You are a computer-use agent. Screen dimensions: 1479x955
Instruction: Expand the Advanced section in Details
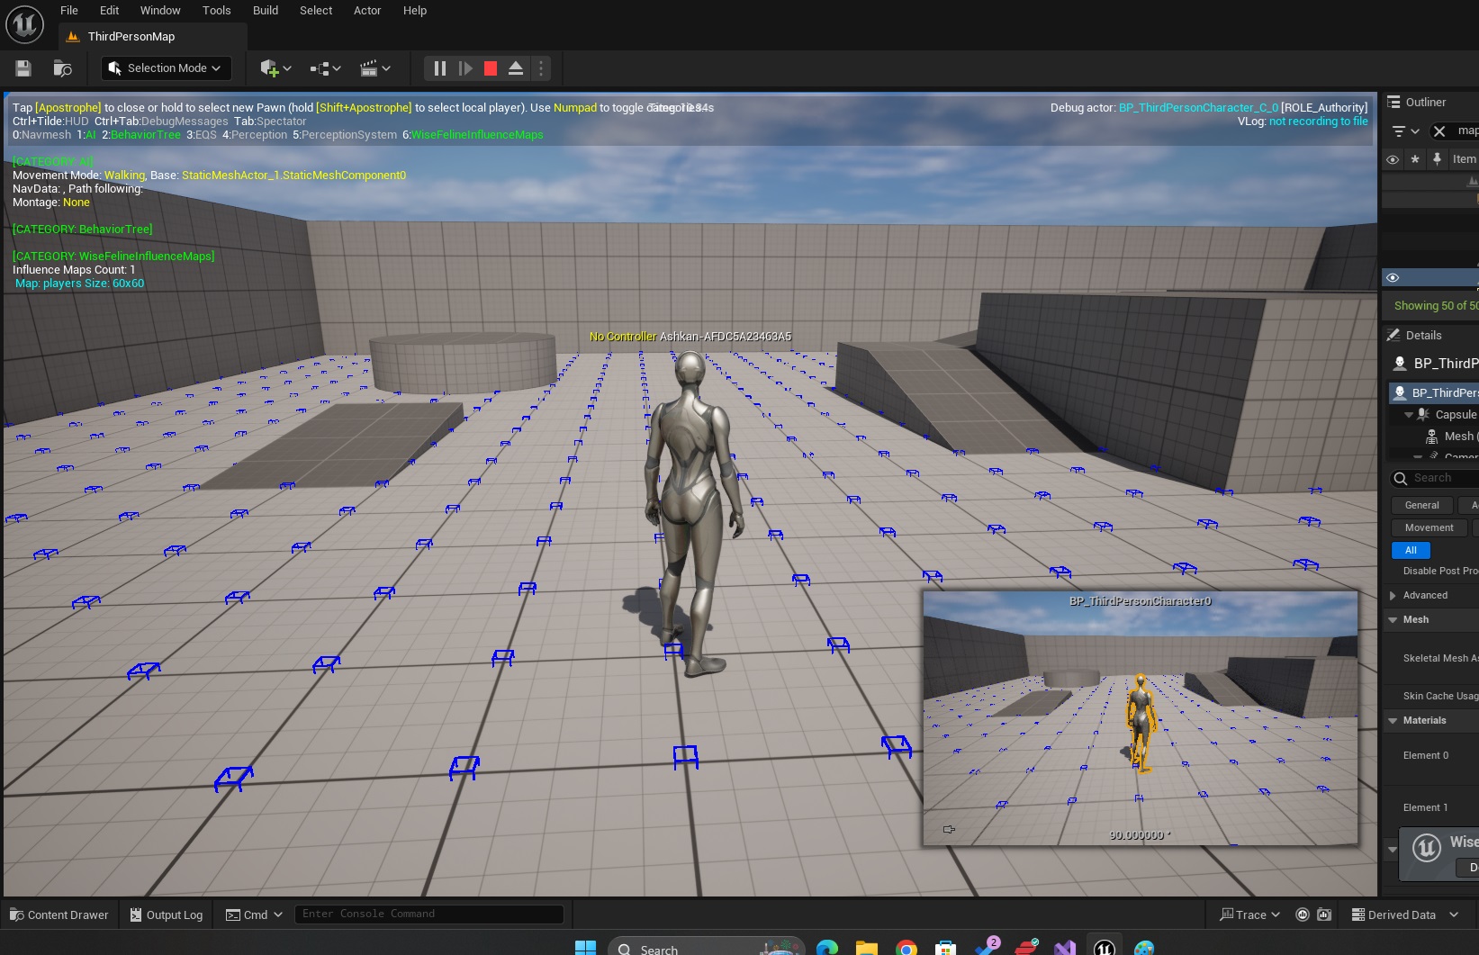pos(1393,596)
